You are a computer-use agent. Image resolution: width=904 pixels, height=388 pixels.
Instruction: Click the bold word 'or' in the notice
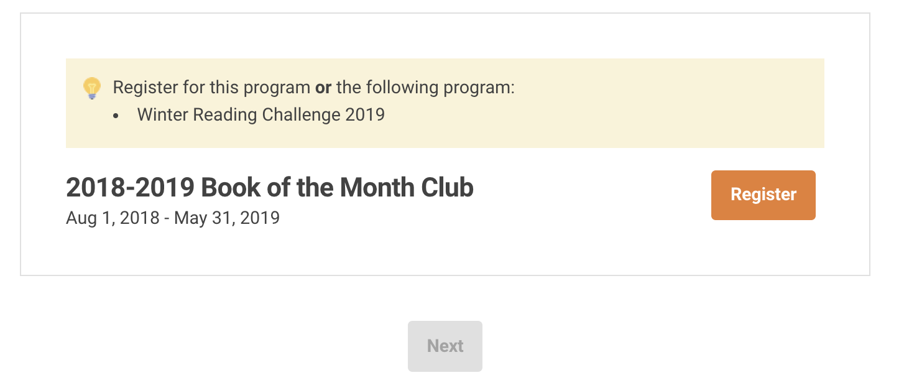click(323, 88)
